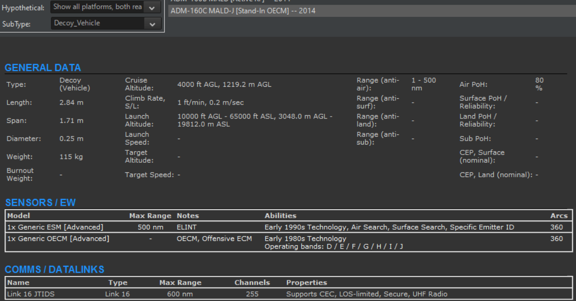Click climb rate value 1 ft/min

tap(210, 103)
